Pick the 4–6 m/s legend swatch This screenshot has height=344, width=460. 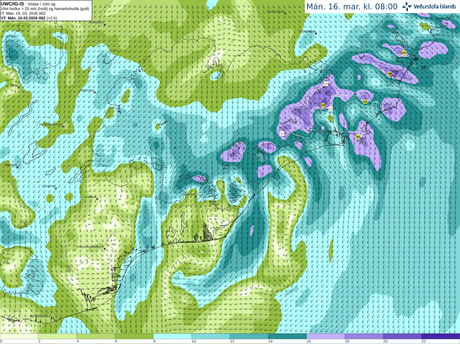tap(96, 336)
